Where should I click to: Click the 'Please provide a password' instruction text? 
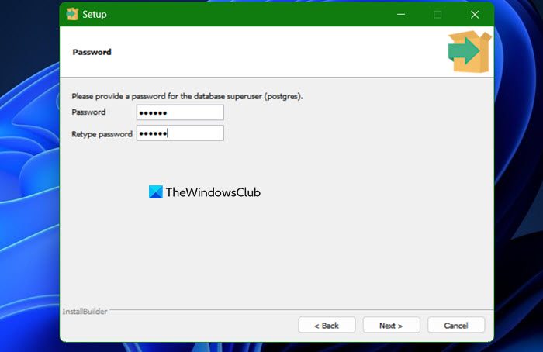pyautogui.click(x=187, y=96)
